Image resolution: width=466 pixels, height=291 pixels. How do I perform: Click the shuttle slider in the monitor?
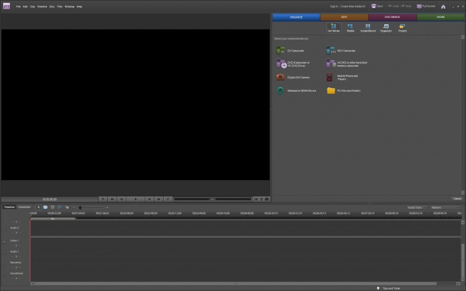point(213,199)
